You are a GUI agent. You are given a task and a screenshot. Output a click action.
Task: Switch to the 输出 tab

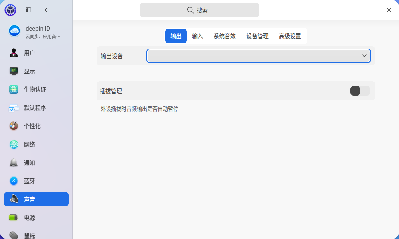(176, 36)
